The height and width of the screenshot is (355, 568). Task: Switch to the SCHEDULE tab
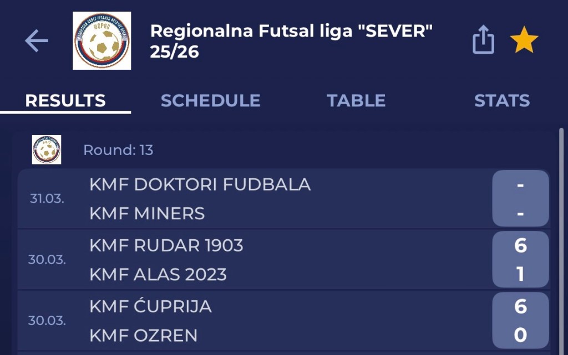(x=210, y=101)
